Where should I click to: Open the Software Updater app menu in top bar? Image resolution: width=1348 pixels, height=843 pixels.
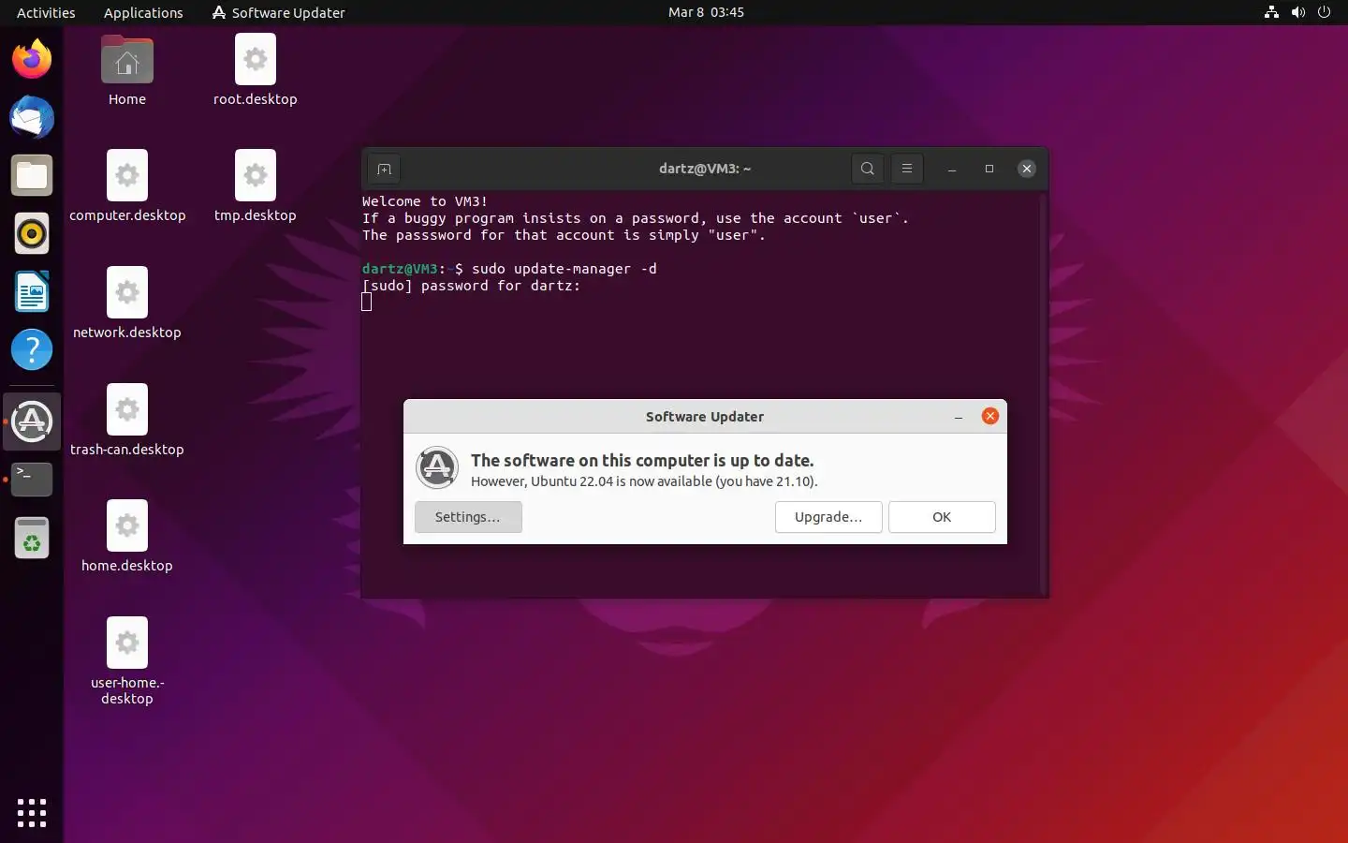(279, 12)
